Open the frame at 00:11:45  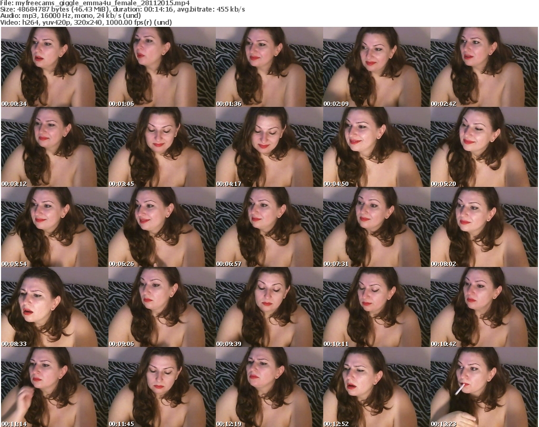pos(162,387)
